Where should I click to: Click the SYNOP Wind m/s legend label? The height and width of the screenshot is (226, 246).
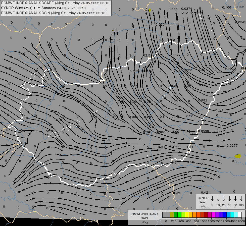[203, 202]
